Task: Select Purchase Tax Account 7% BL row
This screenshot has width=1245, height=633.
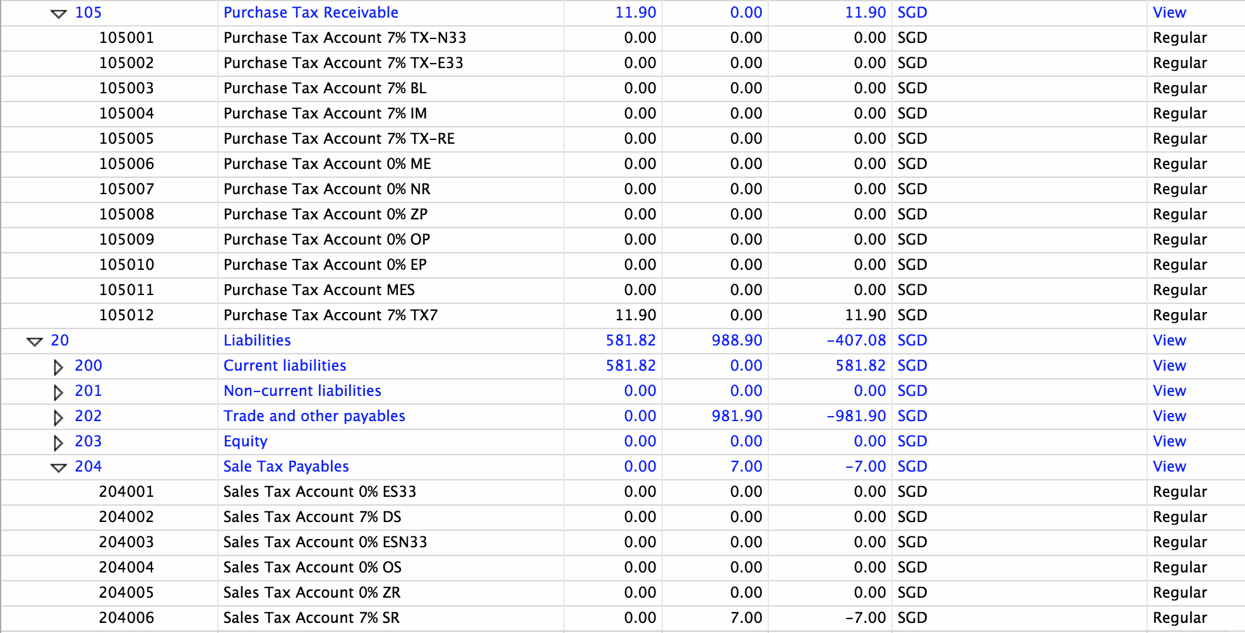Action: [622, 88]
